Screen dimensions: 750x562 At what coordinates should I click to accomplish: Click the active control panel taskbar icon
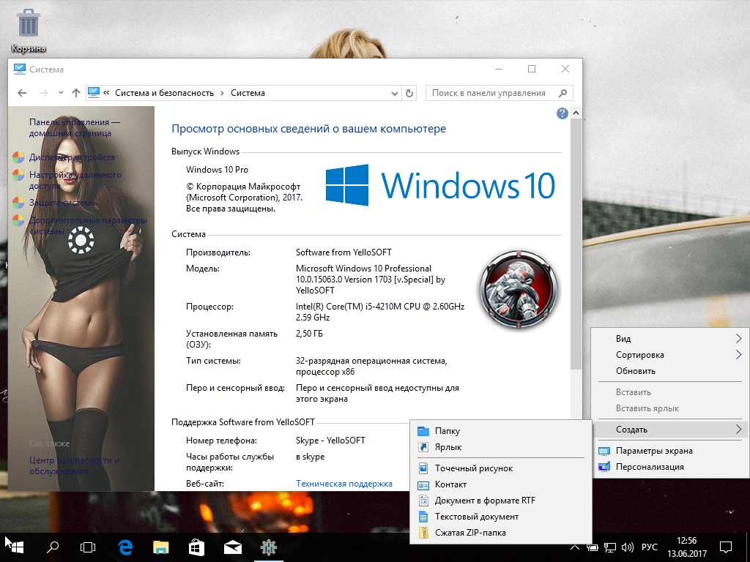click(268, 547)
